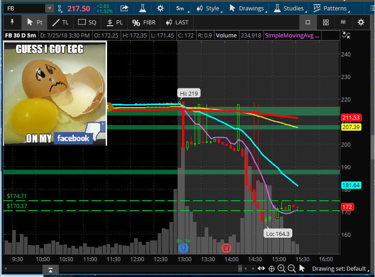Click the blue lightbulb event marker
The image size is (375, 277).
pos(183,248)
